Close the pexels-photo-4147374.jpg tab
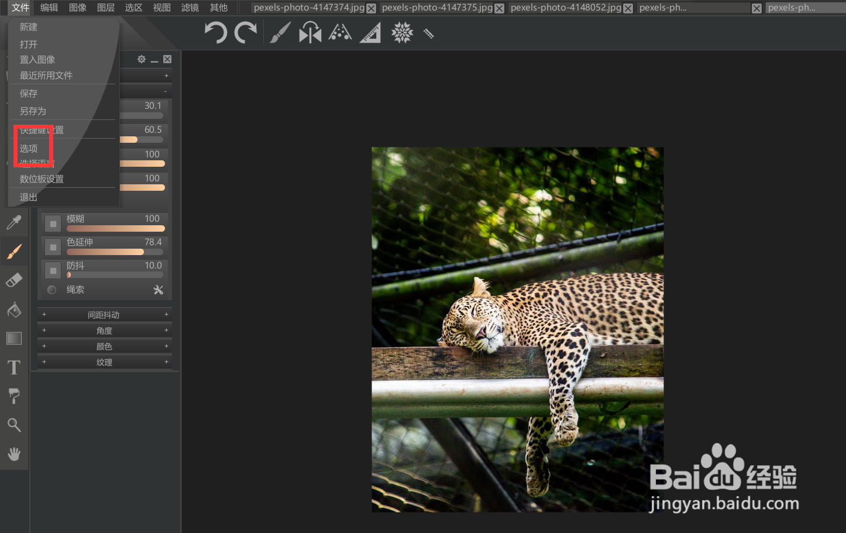The height and width of the screenshot is (533, 846). (x=371, y=8)
